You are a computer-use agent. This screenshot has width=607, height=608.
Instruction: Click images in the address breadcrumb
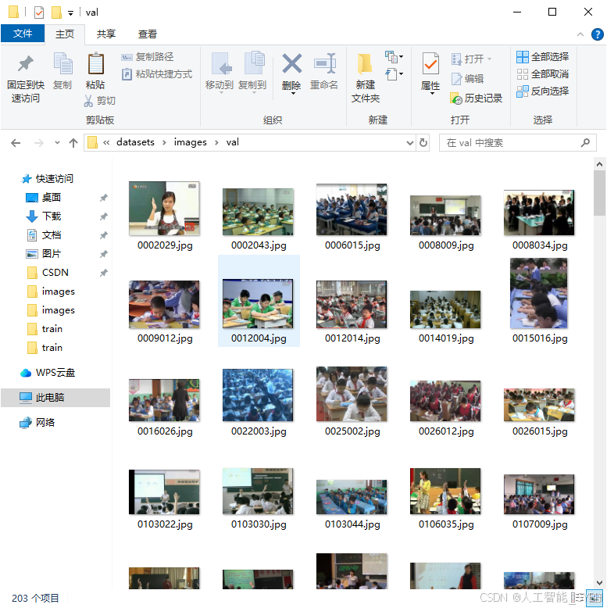(191, 142)
